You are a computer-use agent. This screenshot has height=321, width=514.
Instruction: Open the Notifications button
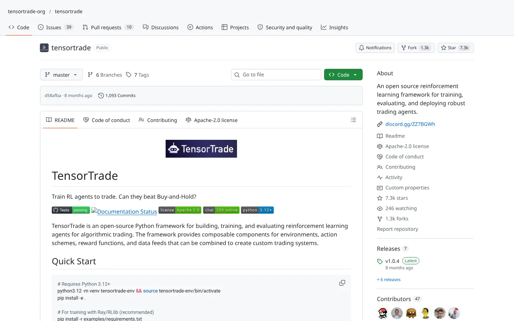click(x=375, y=48)
